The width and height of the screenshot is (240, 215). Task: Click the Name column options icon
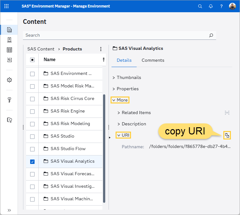104,60
